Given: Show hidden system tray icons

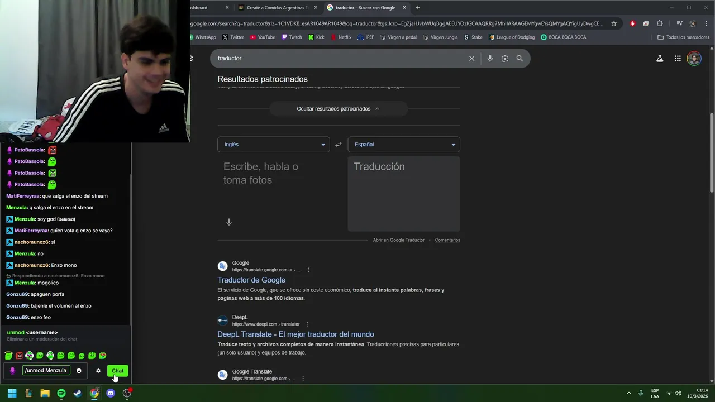Looking at the screenshot, I should tap(628, 393).
